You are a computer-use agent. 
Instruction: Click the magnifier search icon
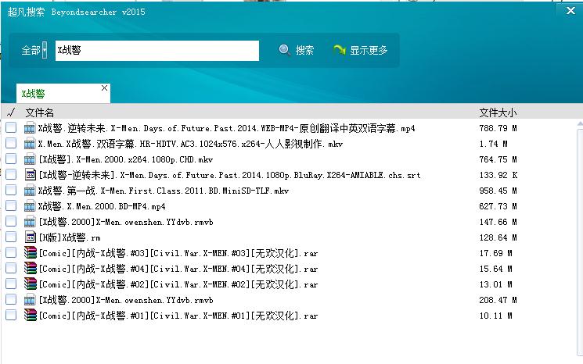coord(284,50)
